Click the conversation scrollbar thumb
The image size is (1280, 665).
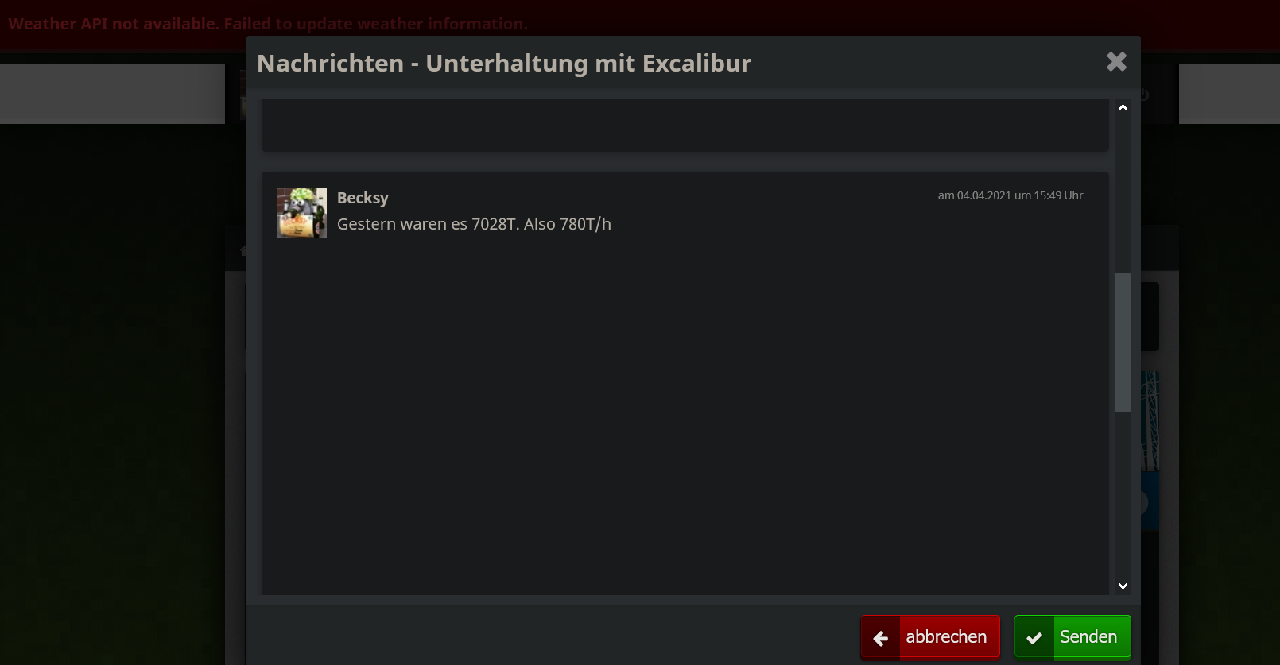[1123, 342]
